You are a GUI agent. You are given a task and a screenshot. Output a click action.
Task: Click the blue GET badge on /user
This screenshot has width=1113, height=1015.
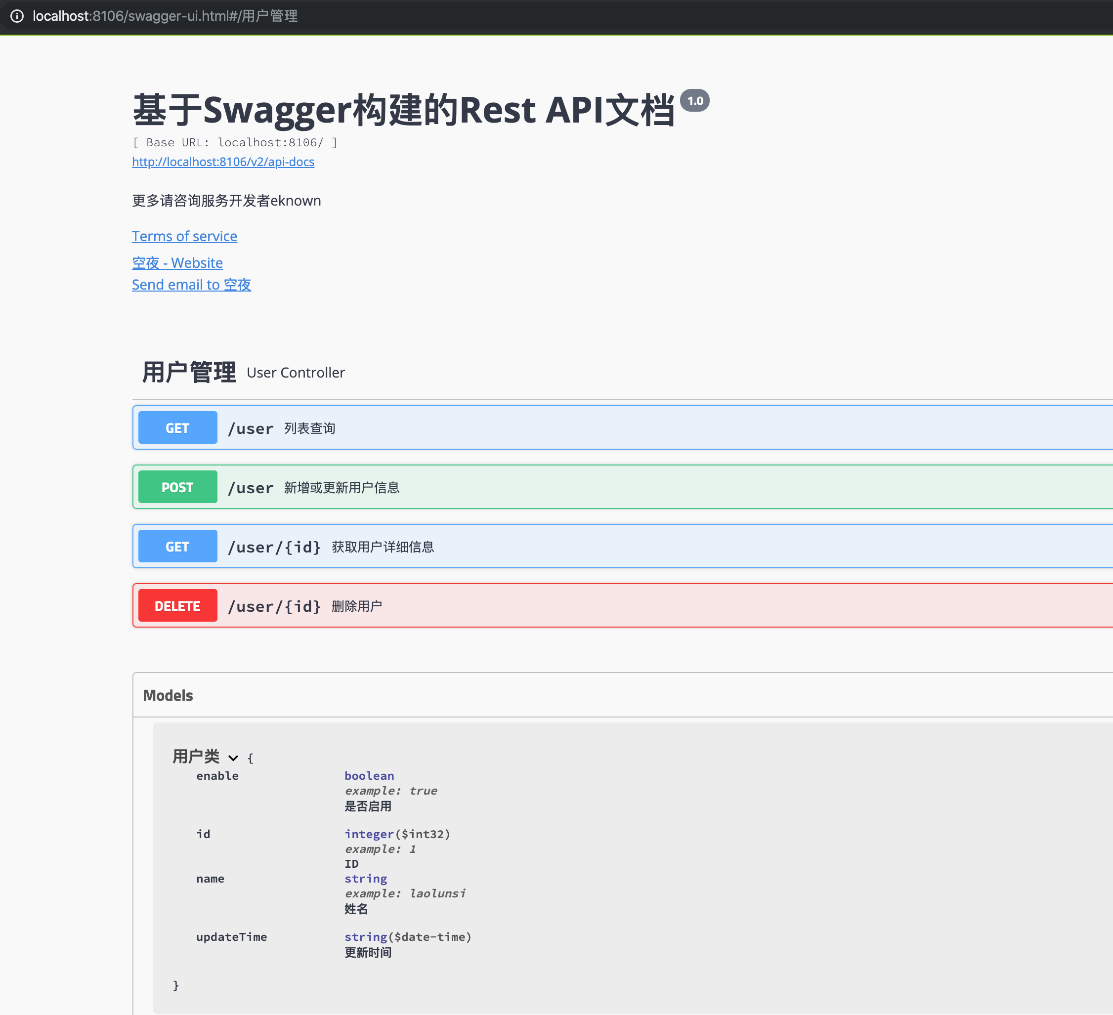[177, 427]
